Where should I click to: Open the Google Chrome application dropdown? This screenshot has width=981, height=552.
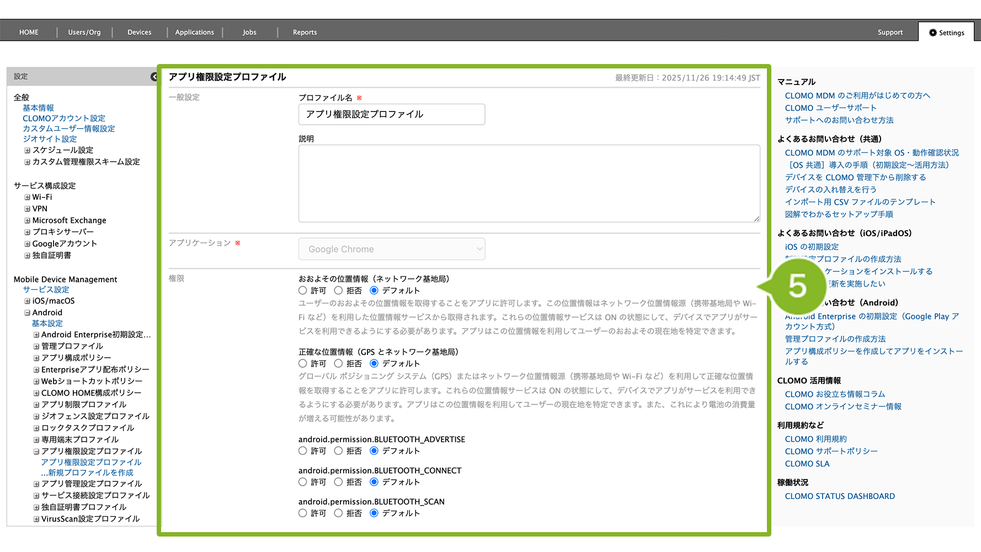(392, 249)
